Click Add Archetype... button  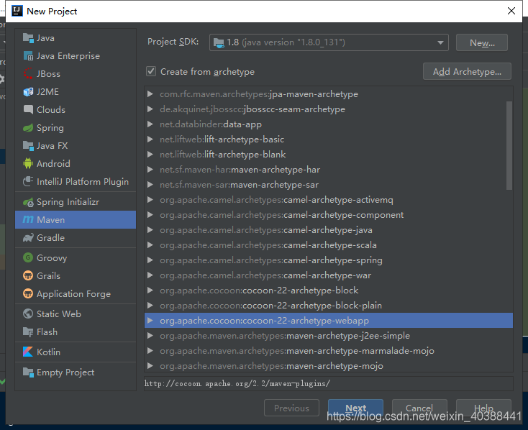pyautogui.click(x=467, y=71)
